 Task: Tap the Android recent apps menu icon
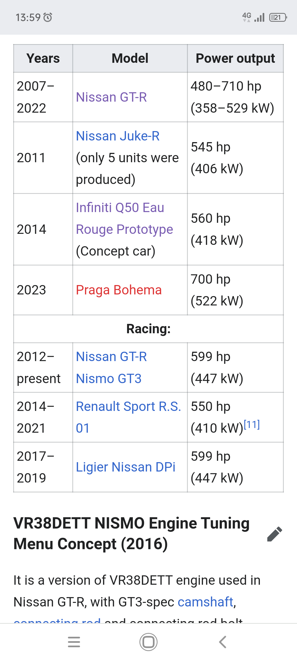click(74, 642)
